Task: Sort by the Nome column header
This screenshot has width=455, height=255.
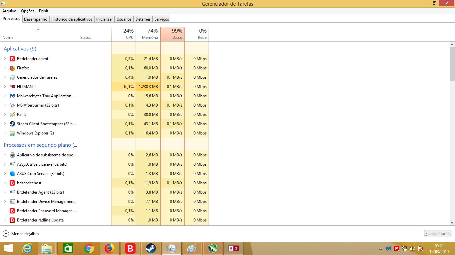Action: click(39, 34)
